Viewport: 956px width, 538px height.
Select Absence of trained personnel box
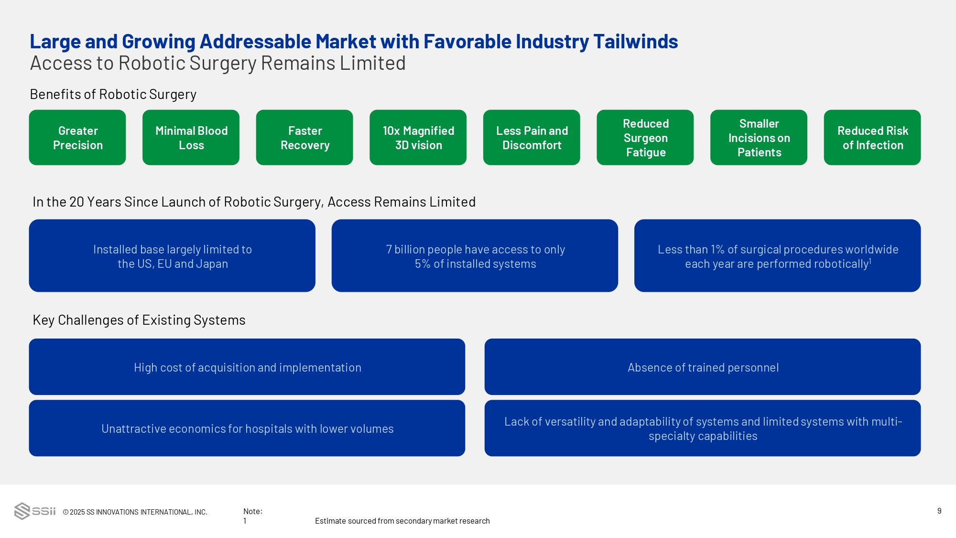702,367
